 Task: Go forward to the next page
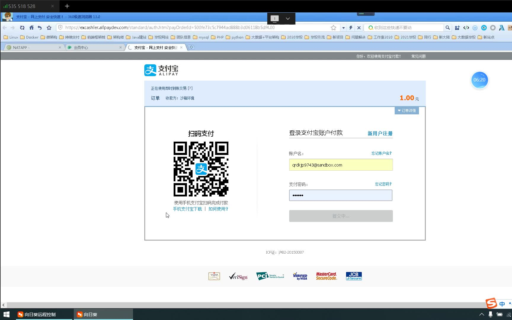click(x=12, y=28)
